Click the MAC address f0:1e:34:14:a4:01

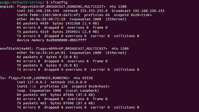47,53
